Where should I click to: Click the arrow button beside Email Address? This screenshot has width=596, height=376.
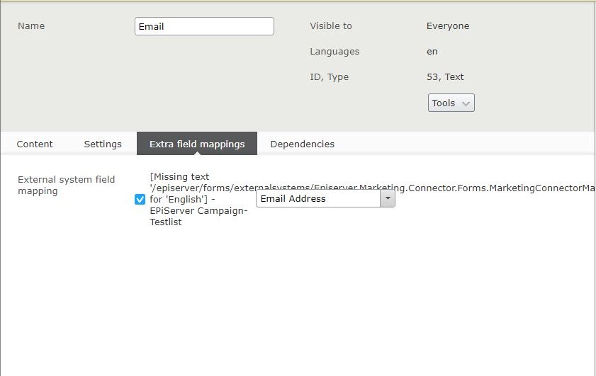pos(388,199)
